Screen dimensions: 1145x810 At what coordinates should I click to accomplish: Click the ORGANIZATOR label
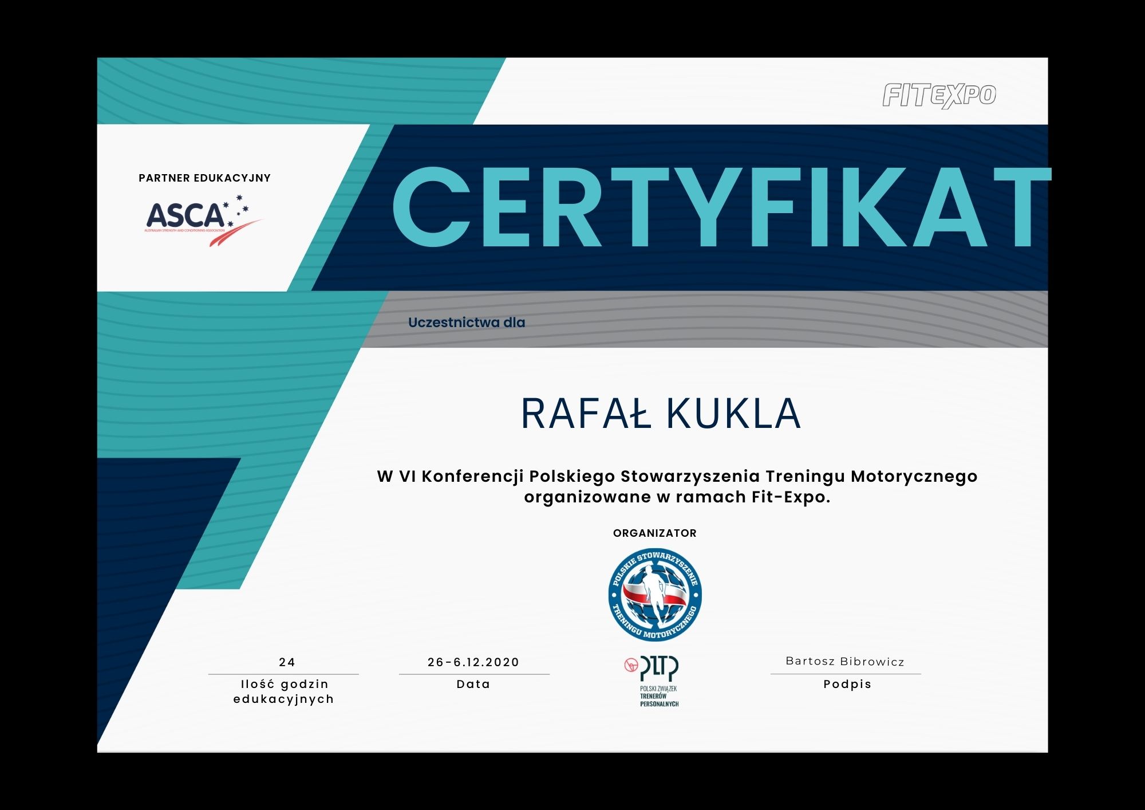coord(654,533)
